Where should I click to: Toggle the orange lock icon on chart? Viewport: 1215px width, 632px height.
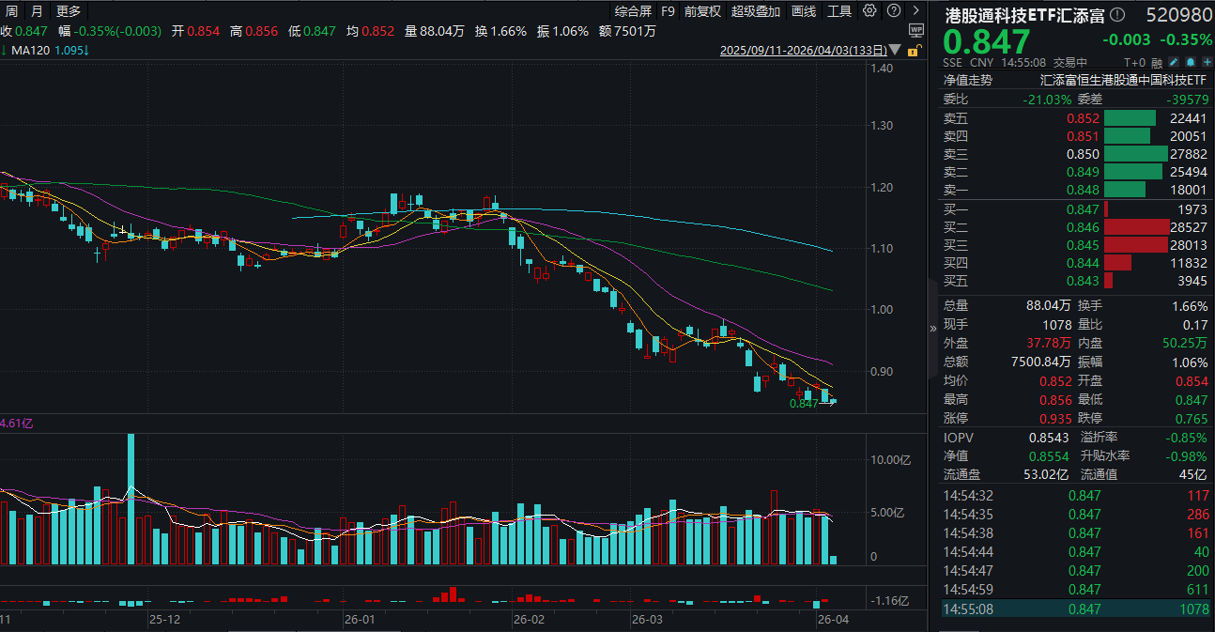click(914, 50)
